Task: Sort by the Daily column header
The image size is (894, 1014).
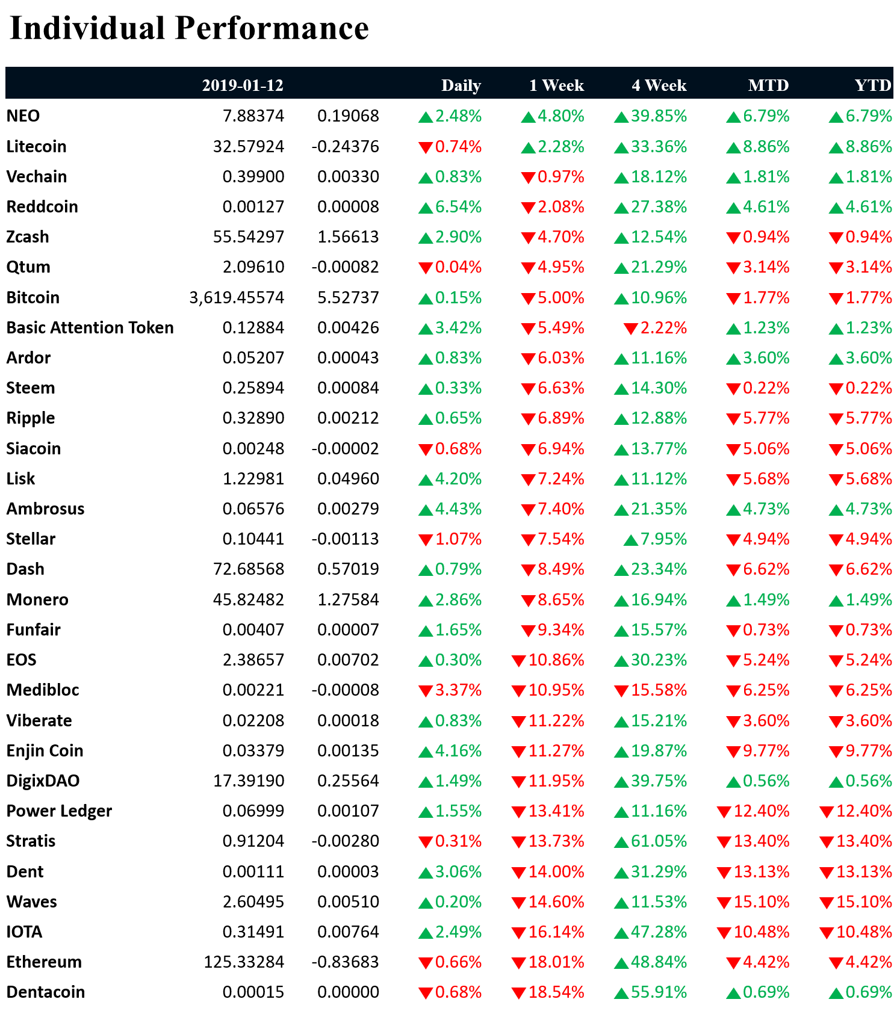Action: [x=461, y=85]
